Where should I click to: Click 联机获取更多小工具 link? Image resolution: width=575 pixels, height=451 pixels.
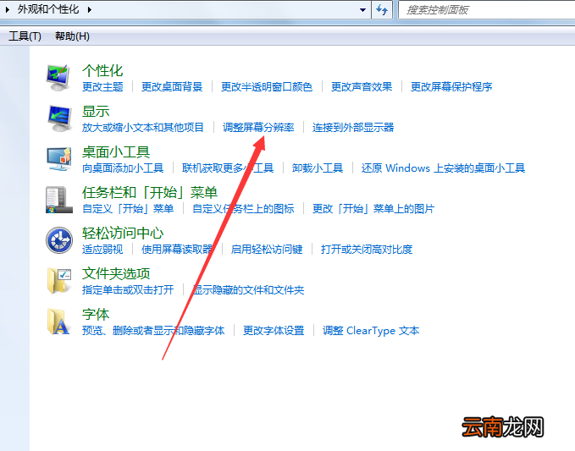coord(228,168)
